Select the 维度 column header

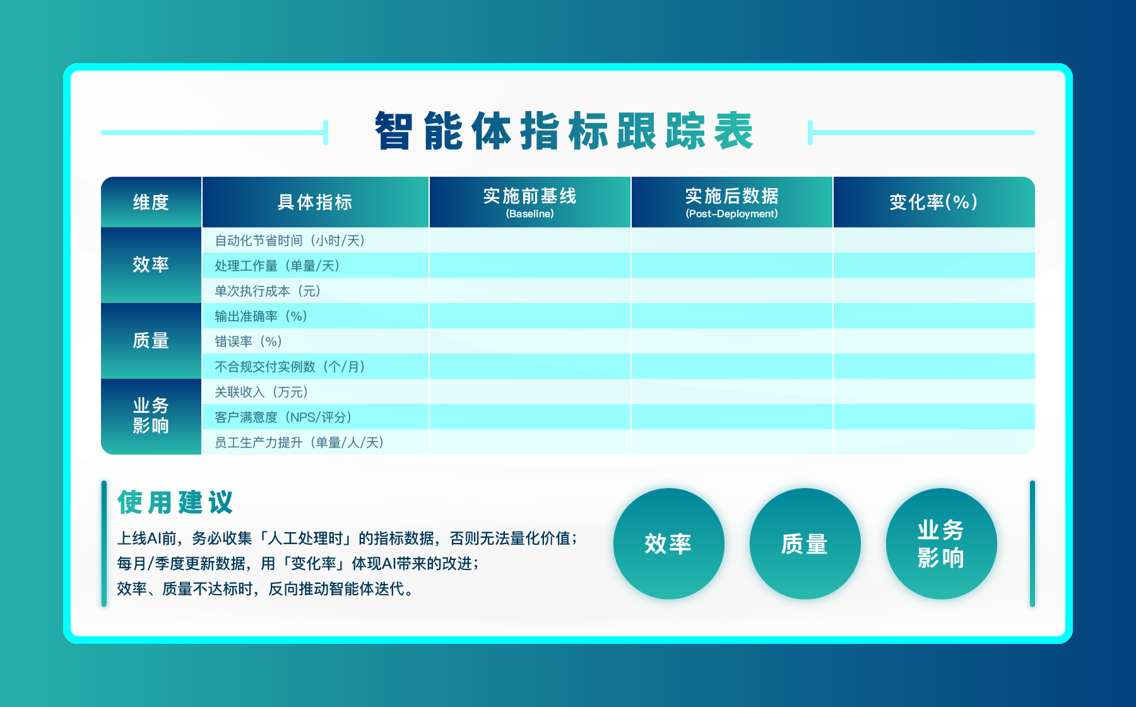(151, 202)
